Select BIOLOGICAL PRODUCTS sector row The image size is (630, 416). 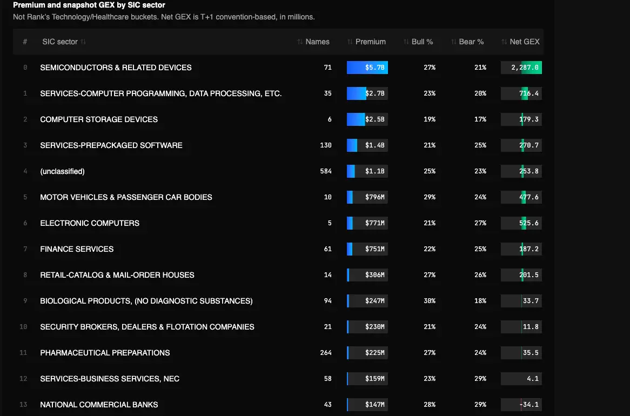point(278,301)
